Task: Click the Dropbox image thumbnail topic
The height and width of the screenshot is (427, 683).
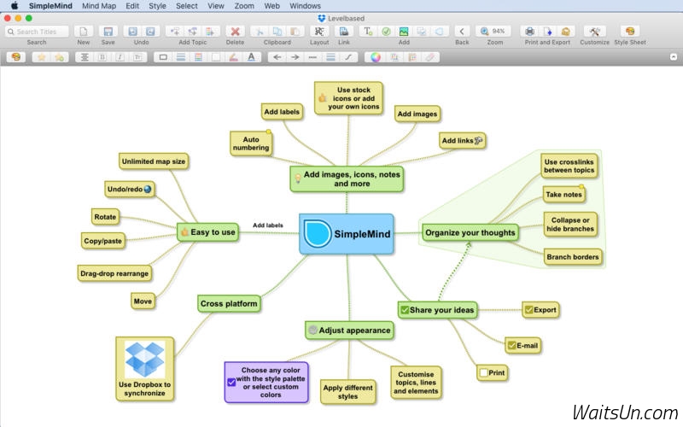Action: pyautogui.click(x=144, y=360)
